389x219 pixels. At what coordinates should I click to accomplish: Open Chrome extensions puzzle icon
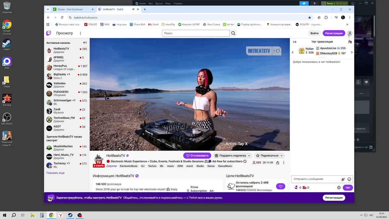[x=326, y=18]
